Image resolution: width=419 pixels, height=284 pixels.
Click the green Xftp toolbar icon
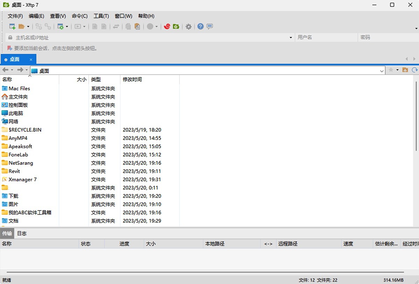tap(176, 26)
